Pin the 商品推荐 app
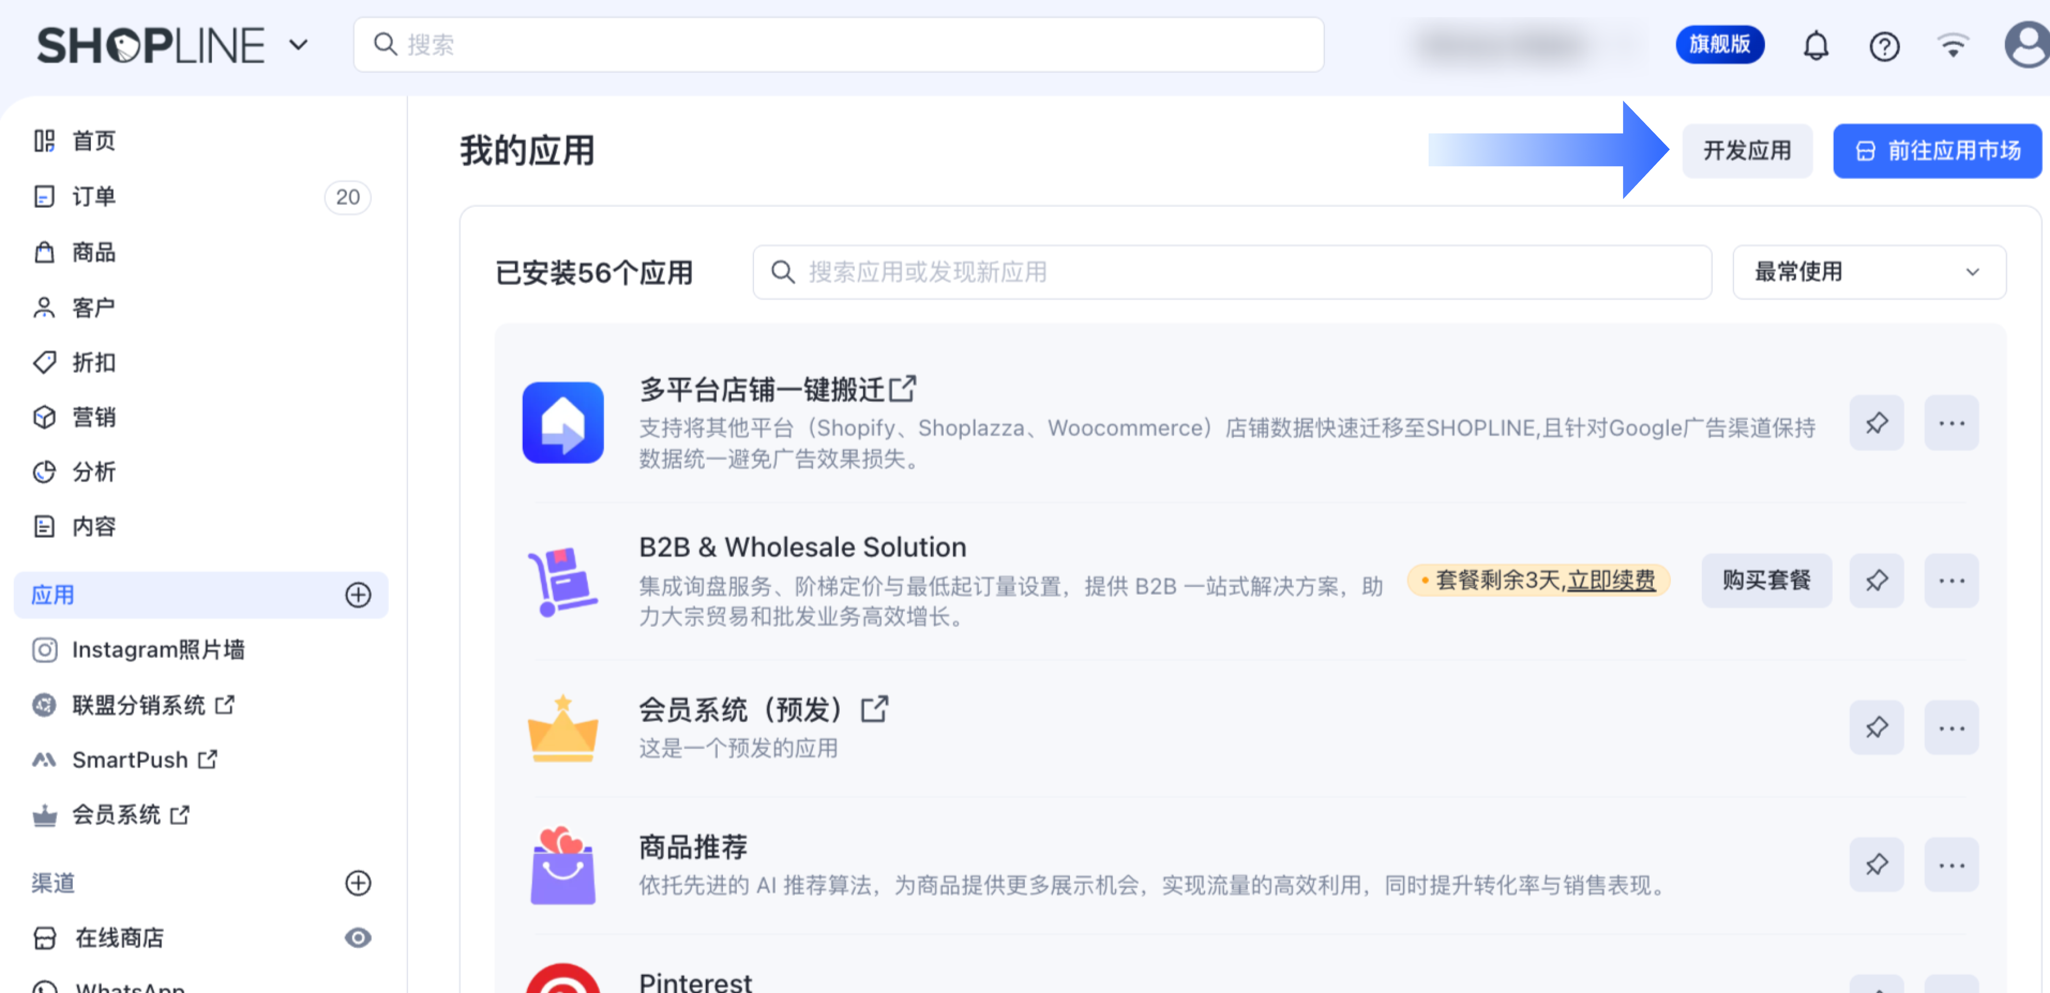Screen dimensions: 2050x993 click(1876, 864)
